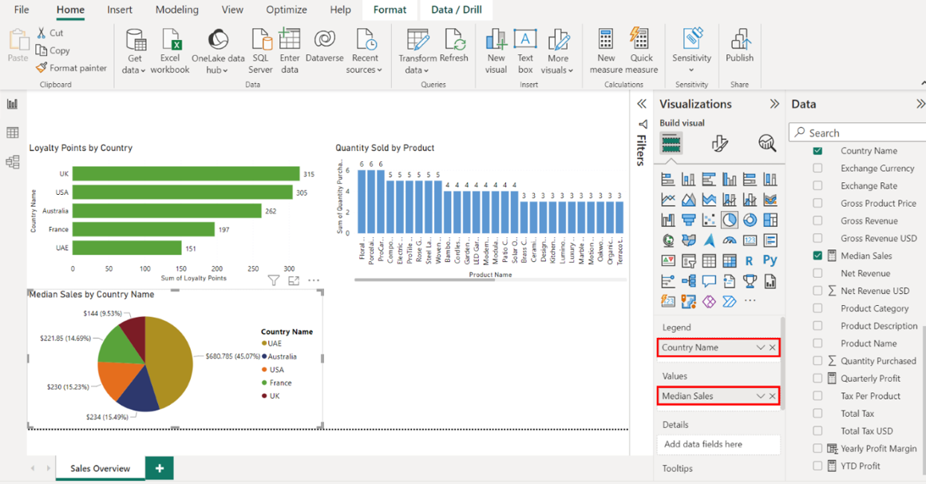Expand the Country Name legend dropdown

point(760,347)
